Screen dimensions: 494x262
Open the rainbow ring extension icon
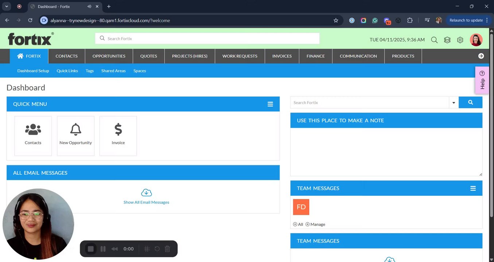(x=363, y=20)
